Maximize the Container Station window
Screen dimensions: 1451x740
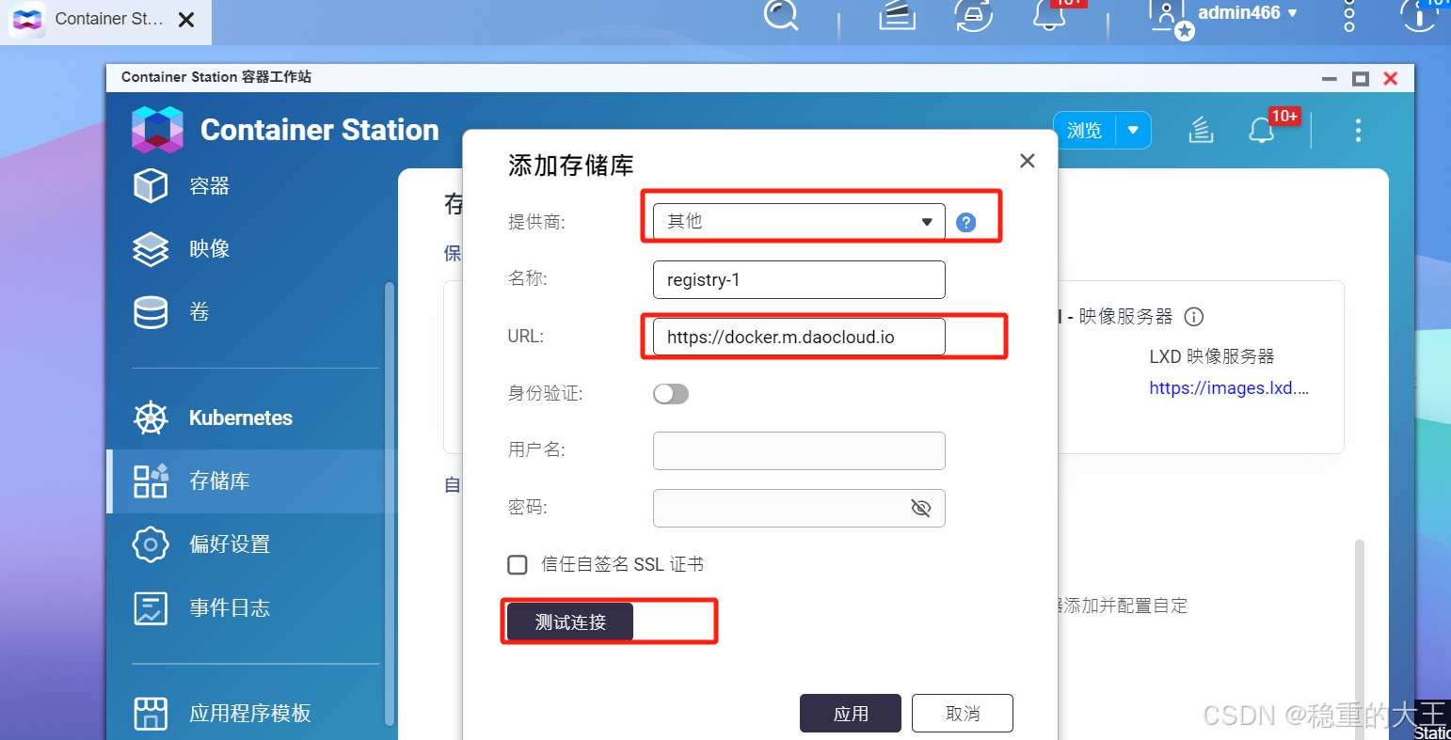point(1360,79)
